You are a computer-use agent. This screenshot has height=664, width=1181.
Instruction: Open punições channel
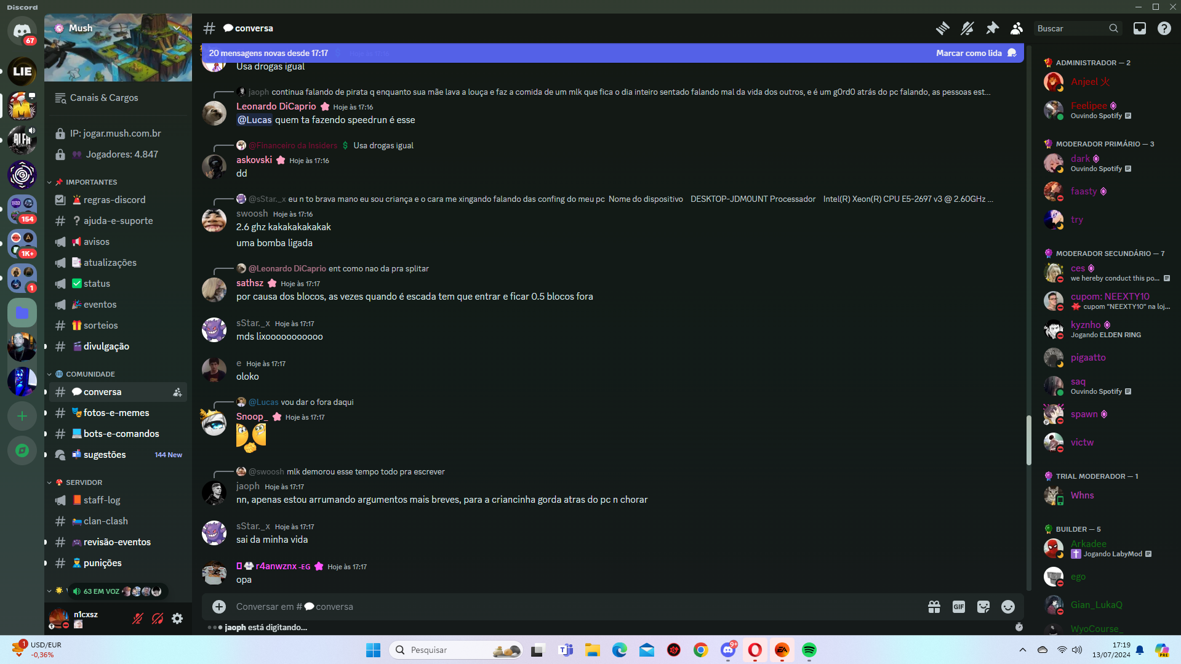point(118,563)
